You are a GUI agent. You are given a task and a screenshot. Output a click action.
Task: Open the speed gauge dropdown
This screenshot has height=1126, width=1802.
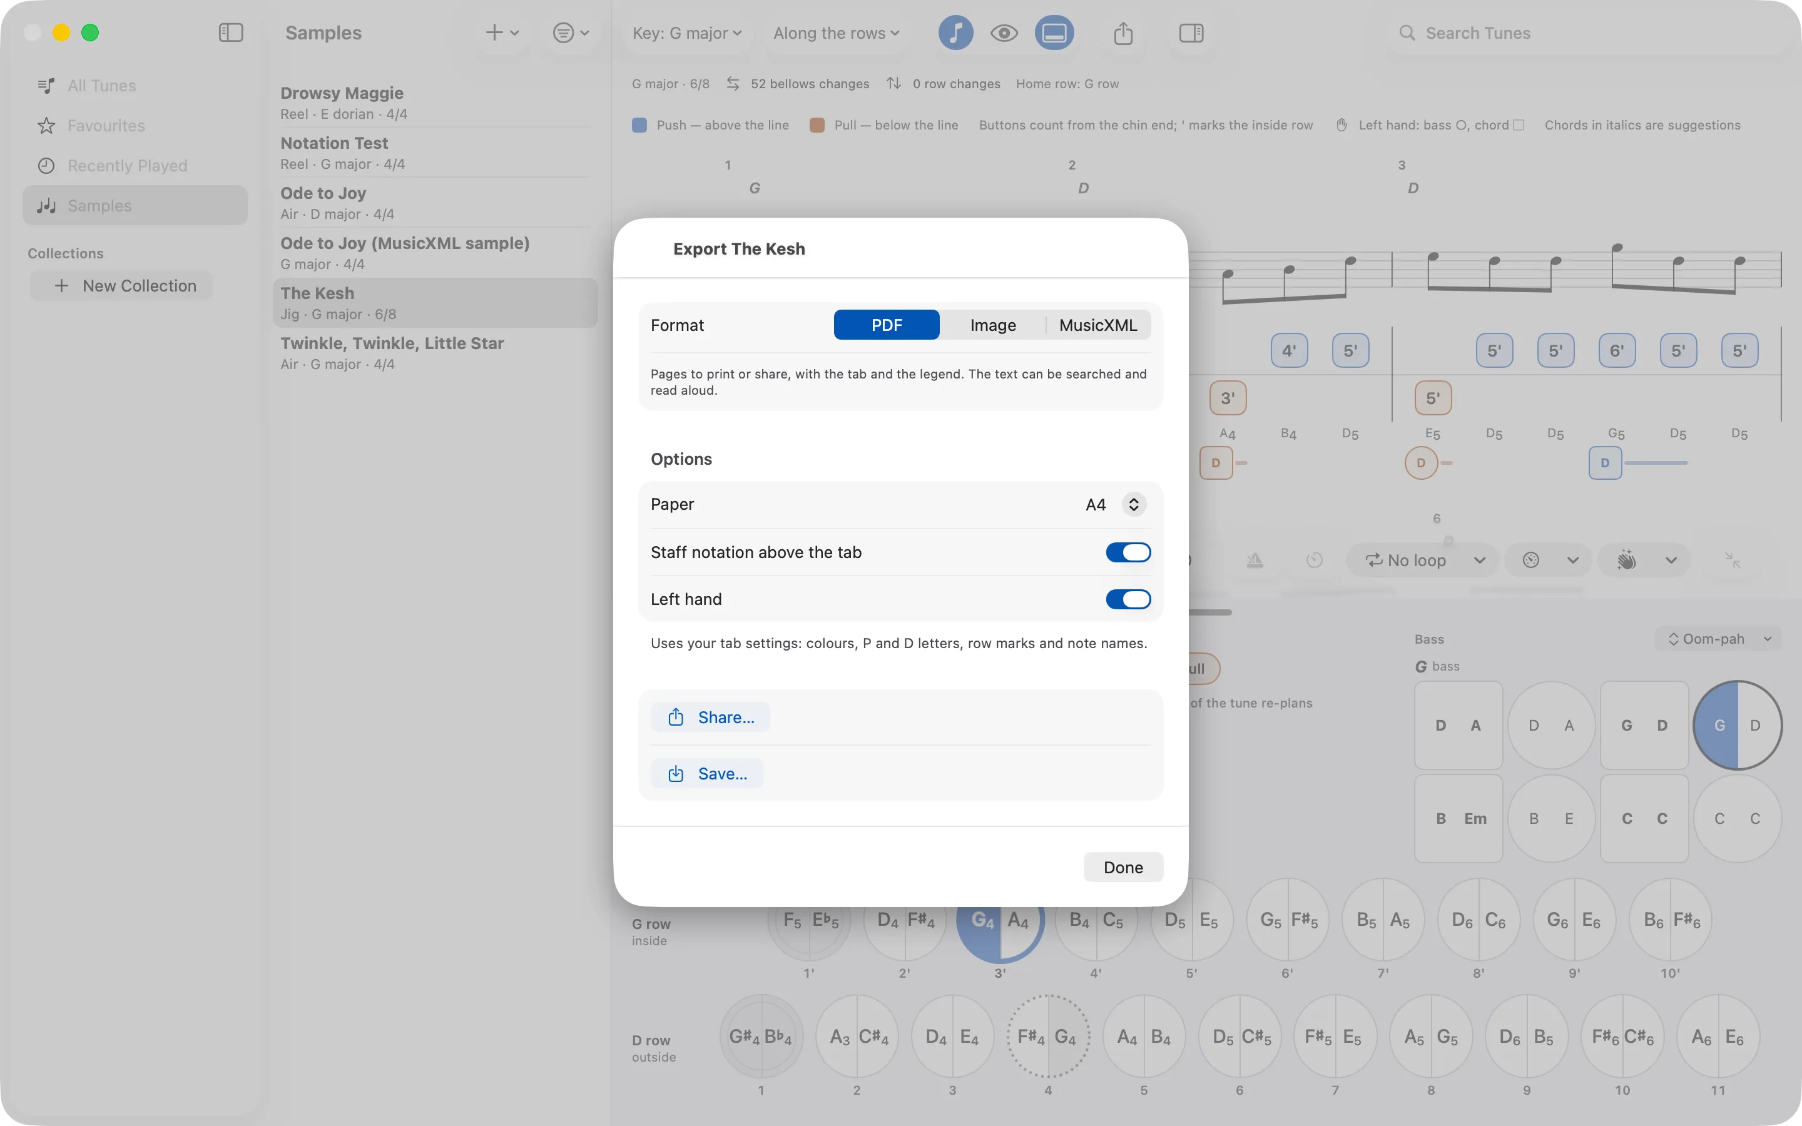click(1548, 560)
